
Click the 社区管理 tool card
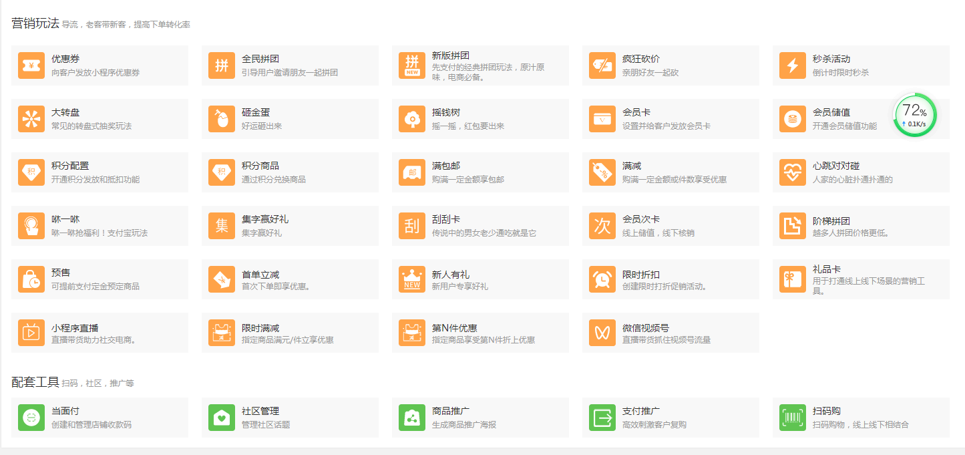click(x=290, y=418)
